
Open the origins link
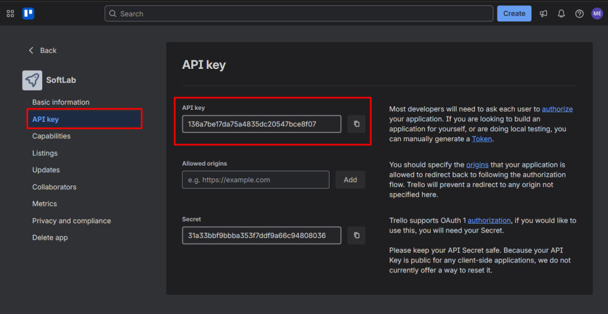click(477, 164)
